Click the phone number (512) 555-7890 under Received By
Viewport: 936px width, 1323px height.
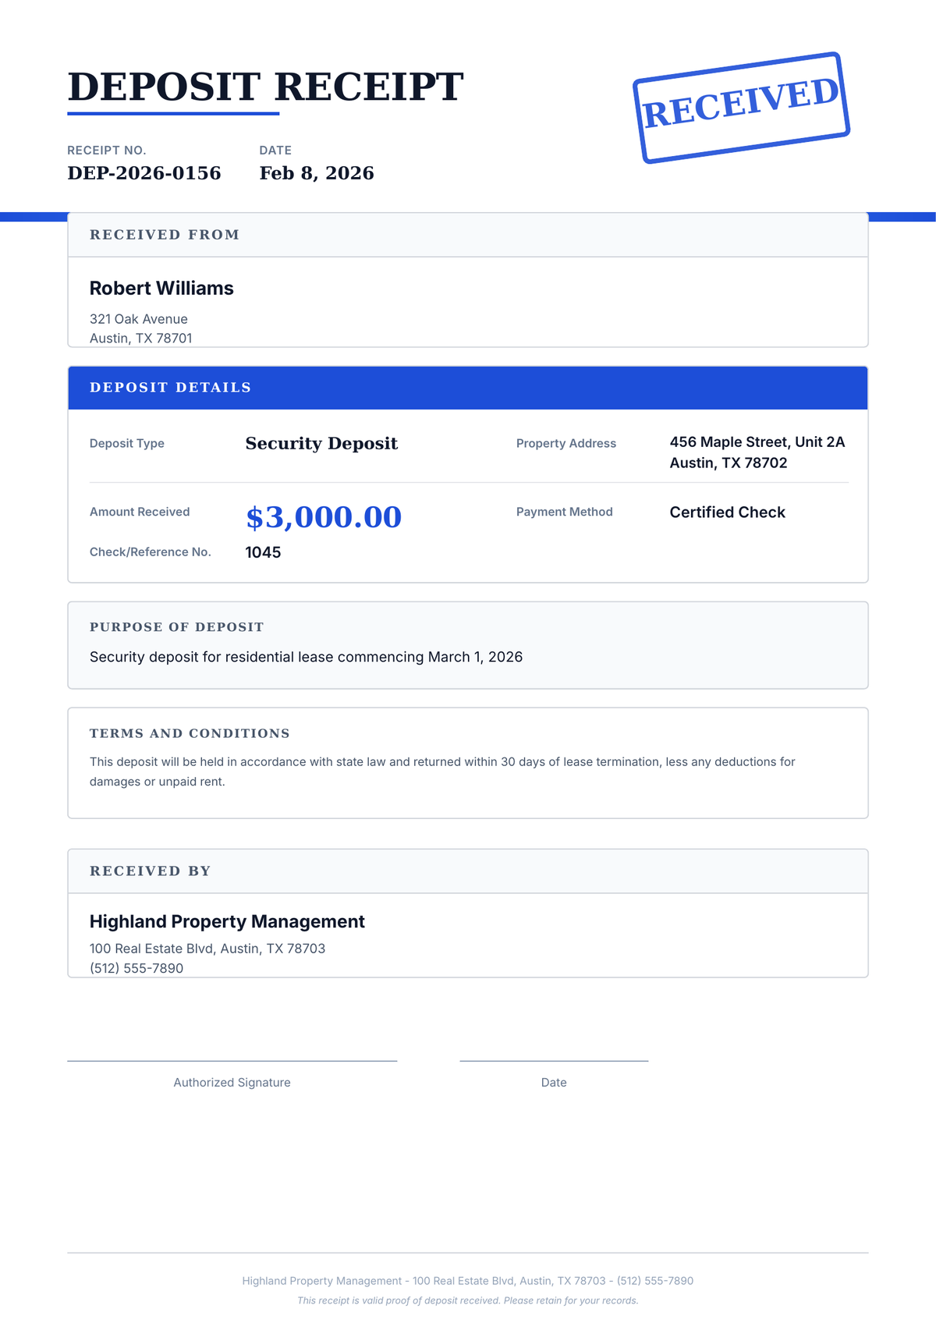[136, 968]
